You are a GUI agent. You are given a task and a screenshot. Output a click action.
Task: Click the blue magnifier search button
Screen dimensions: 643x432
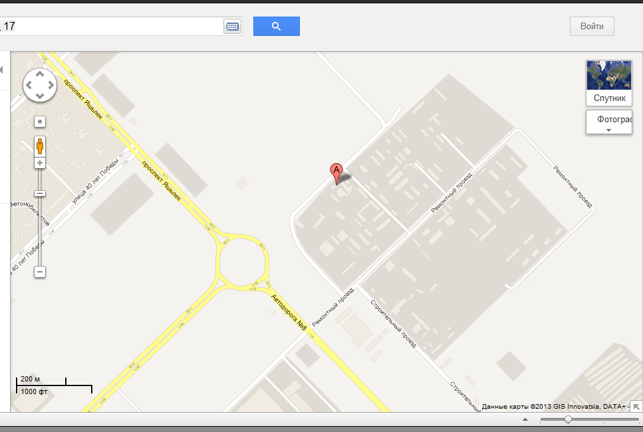pos(277,26)
